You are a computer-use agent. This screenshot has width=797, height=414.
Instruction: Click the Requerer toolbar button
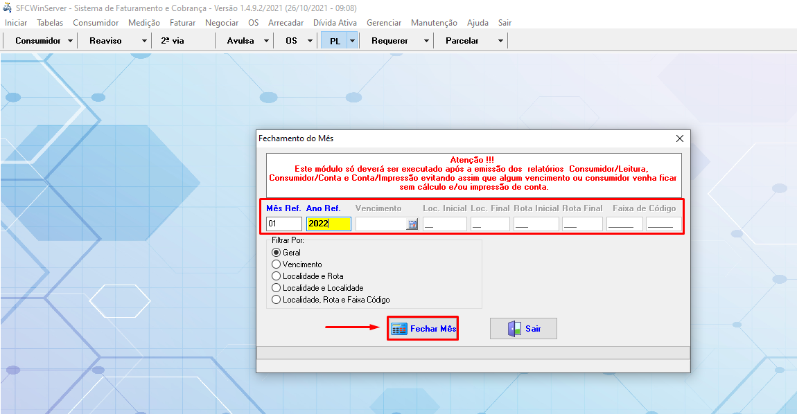point(389,41)
